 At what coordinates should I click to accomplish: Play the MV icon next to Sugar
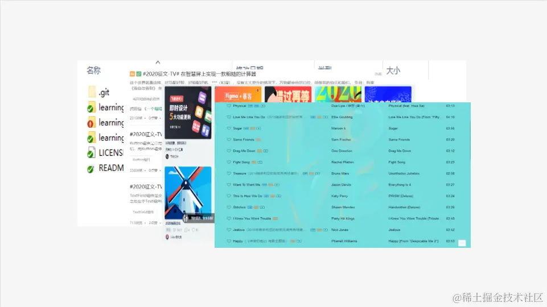pos(258,128)
